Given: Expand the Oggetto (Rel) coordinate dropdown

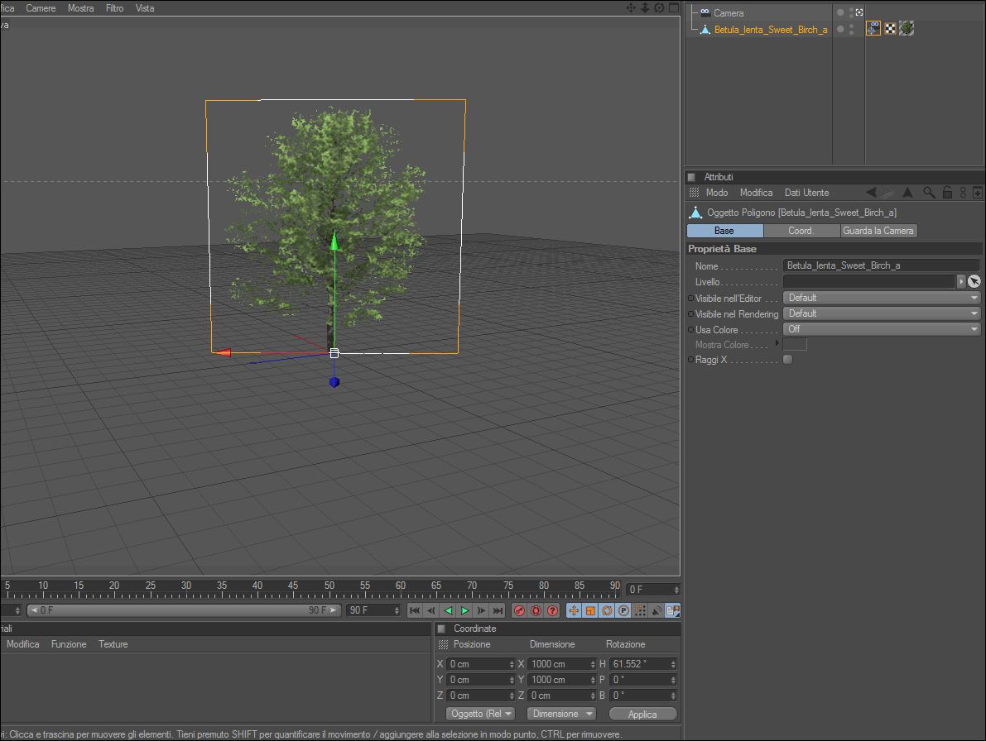Looking at the screenshot, I should [x=480, y=714].
